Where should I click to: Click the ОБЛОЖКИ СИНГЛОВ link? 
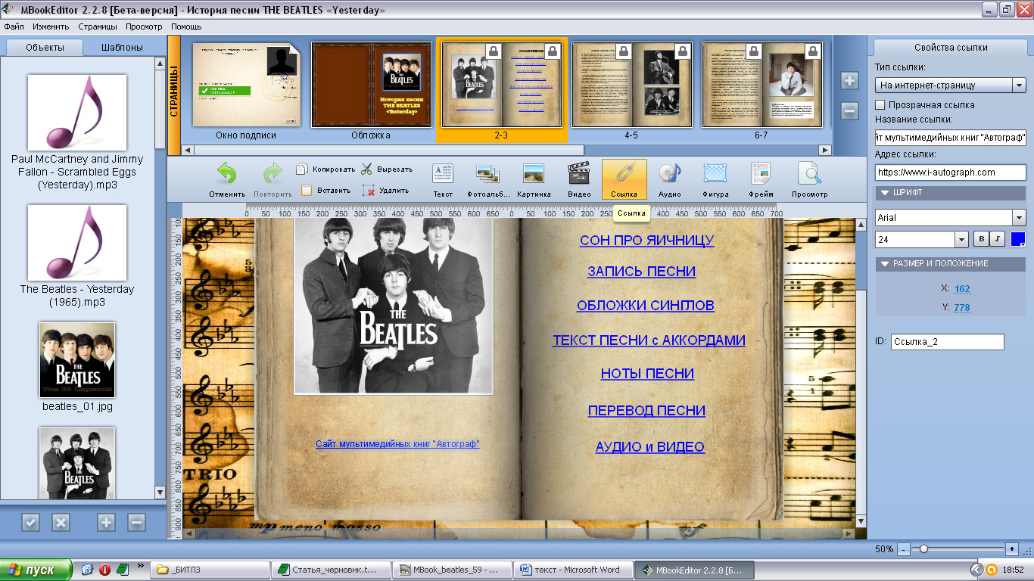[x=645, y=306]
